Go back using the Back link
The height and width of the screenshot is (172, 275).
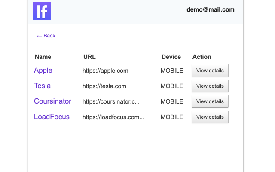(46, 36)
